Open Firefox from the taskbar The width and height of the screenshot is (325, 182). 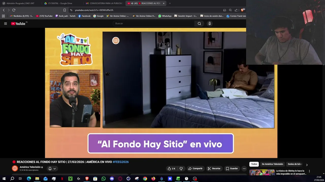pyautogui.click(x=153, y=179)
